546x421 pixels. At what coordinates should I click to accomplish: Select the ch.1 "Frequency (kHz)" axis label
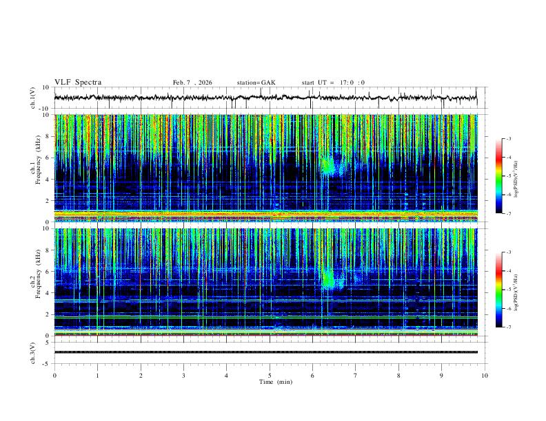[39, 160]
